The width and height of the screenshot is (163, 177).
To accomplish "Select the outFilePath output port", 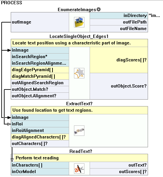I will [119, 22].
